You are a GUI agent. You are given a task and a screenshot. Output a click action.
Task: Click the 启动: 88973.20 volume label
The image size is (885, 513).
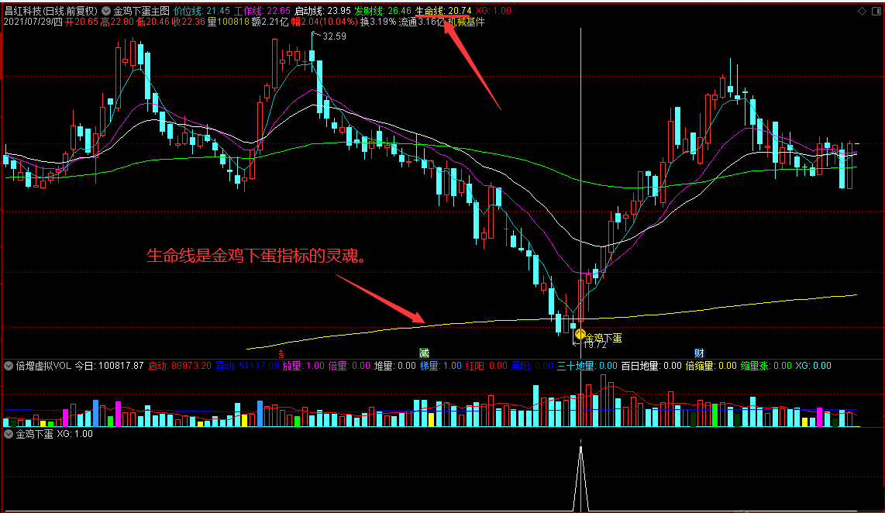(180, 366)
